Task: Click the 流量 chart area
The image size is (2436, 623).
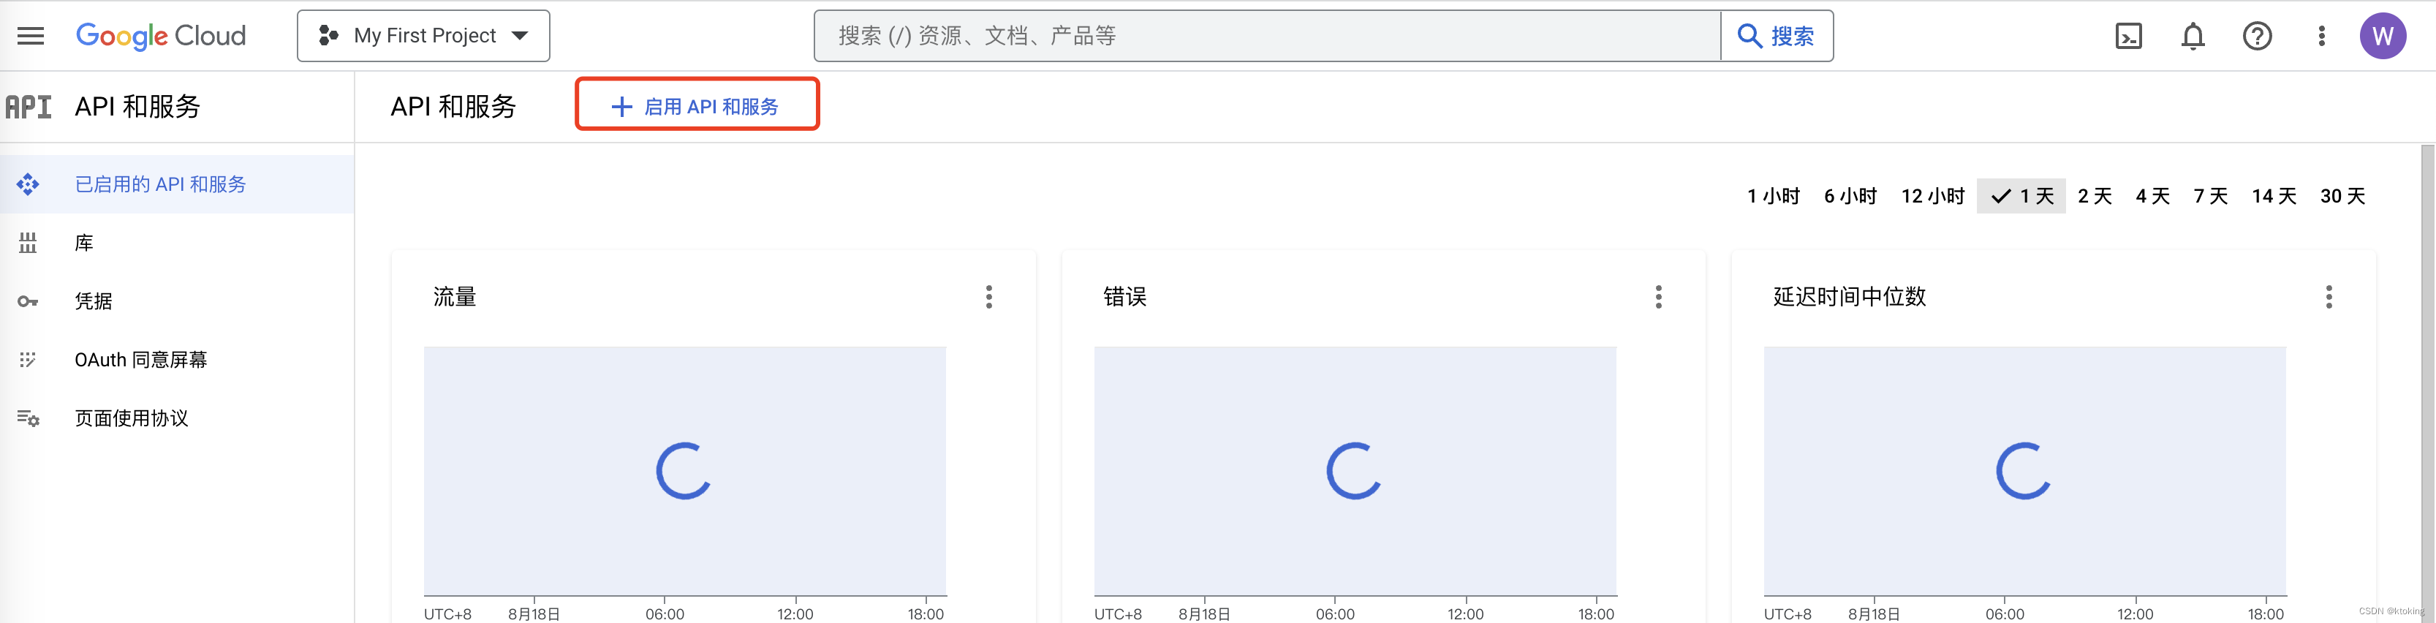Action: tap(684, 471)
